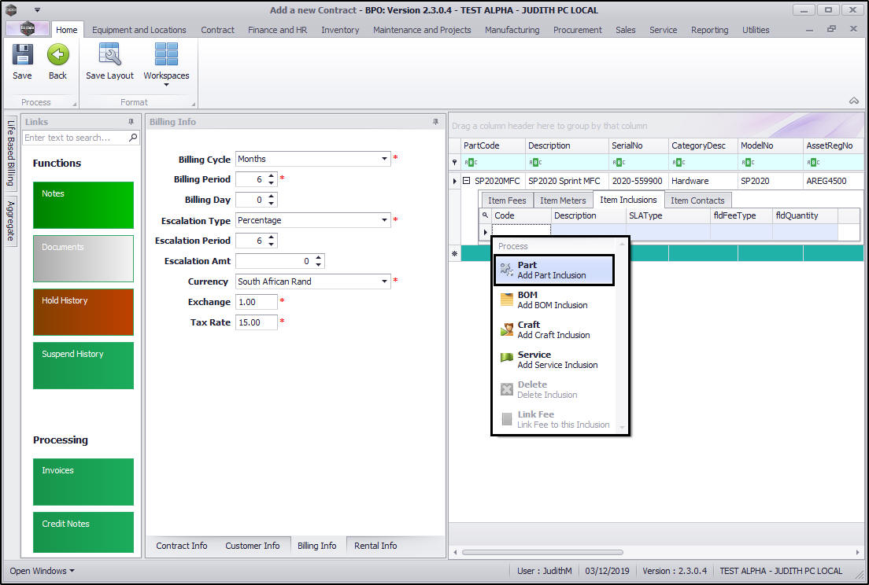Click the search magnifier in Links panel
This screenshot has width=869, height=585.
pyautogui.click(x=133, y=138)
